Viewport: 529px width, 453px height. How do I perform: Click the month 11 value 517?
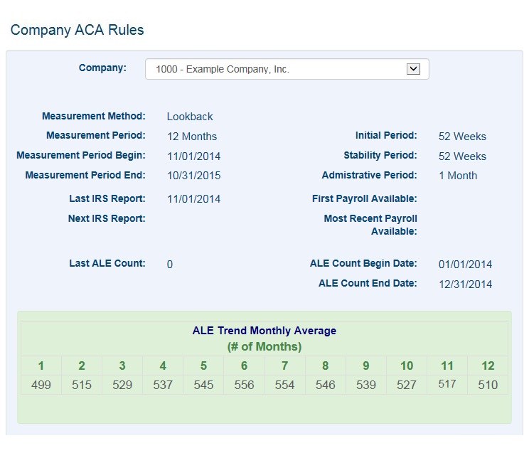click(447, 384)
